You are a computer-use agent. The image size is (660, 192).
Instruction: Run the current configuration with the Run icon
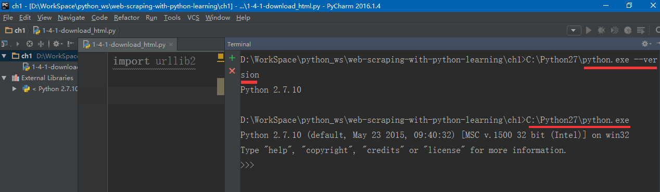pyautogui.click(x=589, y=31)
